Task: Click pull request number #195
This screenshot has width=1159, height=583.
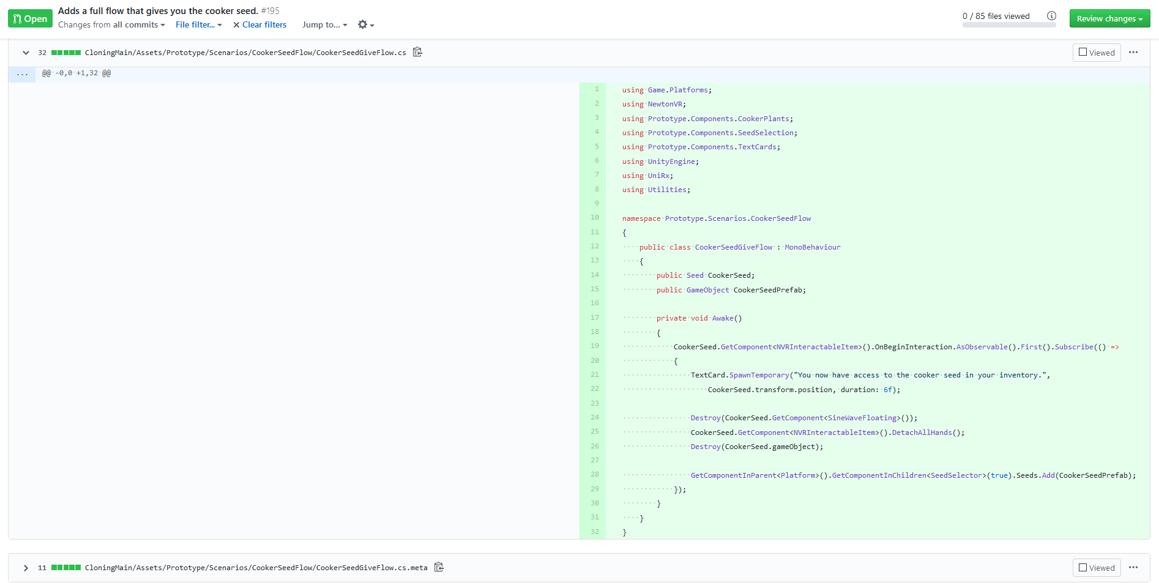Action: pyautogui.click(x=270, y=10)
